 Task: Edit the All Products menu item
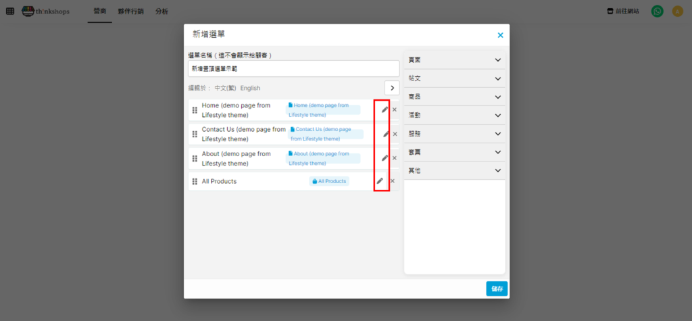click(x=380, y=181)
